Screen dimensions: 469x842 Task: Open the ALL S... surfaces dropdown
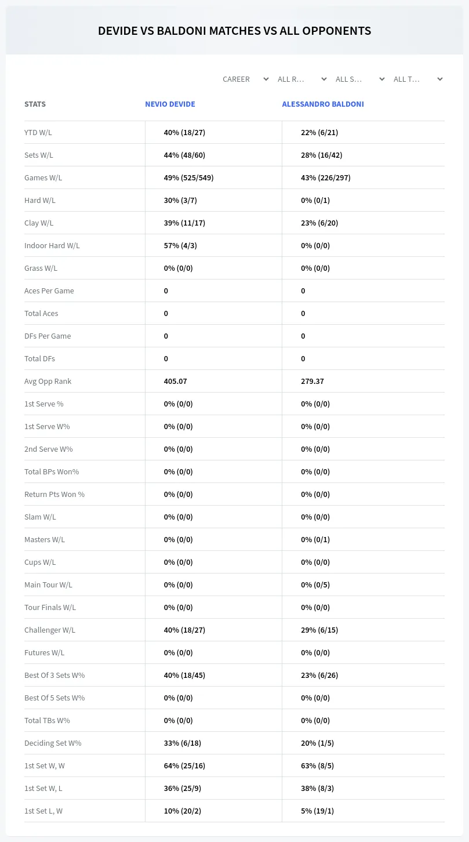click(361, 79)
